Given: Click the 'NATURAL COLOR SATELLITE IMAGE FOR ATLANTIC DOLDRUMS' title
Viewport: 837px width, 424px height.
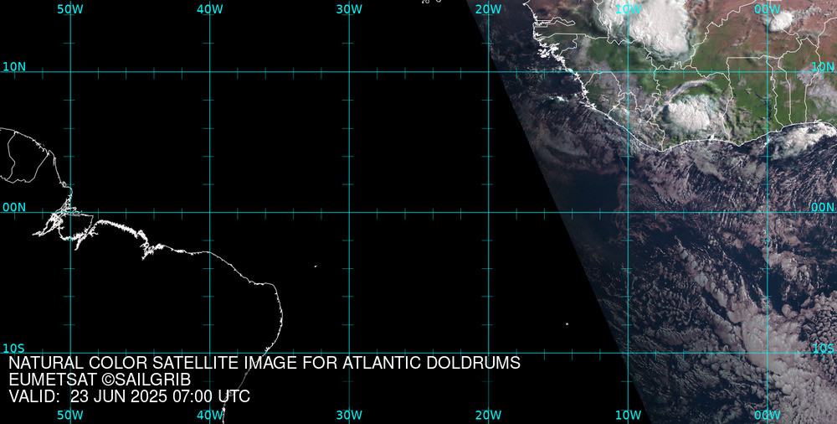Looking at the screenshot, I should [264, 363].
